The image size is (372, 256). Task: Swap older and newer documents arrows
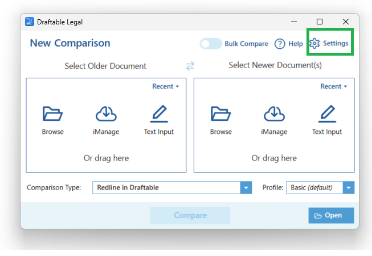pos(190,66)
